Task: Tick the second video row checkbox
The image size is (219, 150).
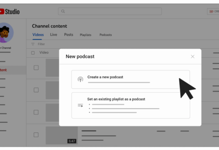Action: (x=36, y=90)
